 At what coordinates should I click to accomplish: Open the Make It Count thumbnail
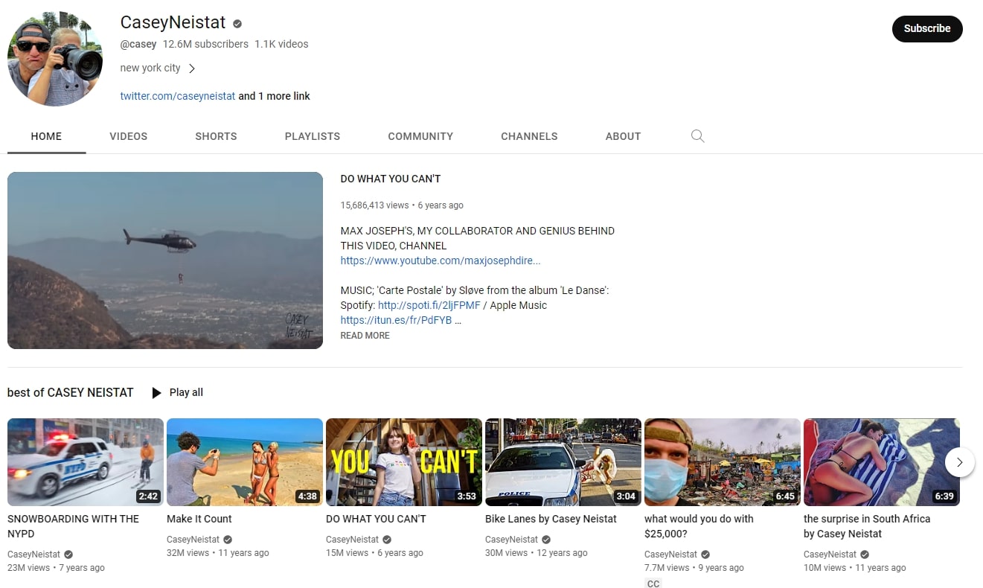245,462
